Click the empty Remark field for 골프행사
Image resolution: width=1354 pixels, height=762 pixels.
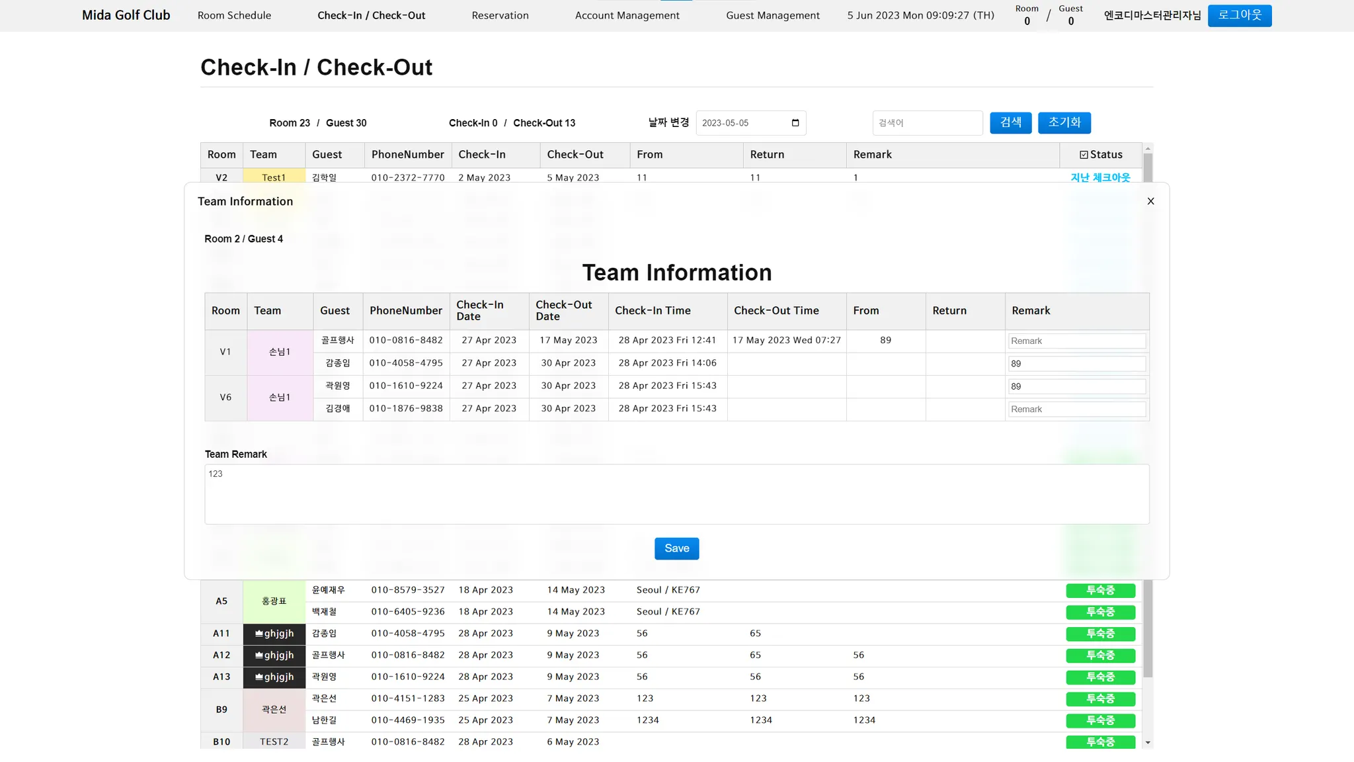click(1076, 341)
